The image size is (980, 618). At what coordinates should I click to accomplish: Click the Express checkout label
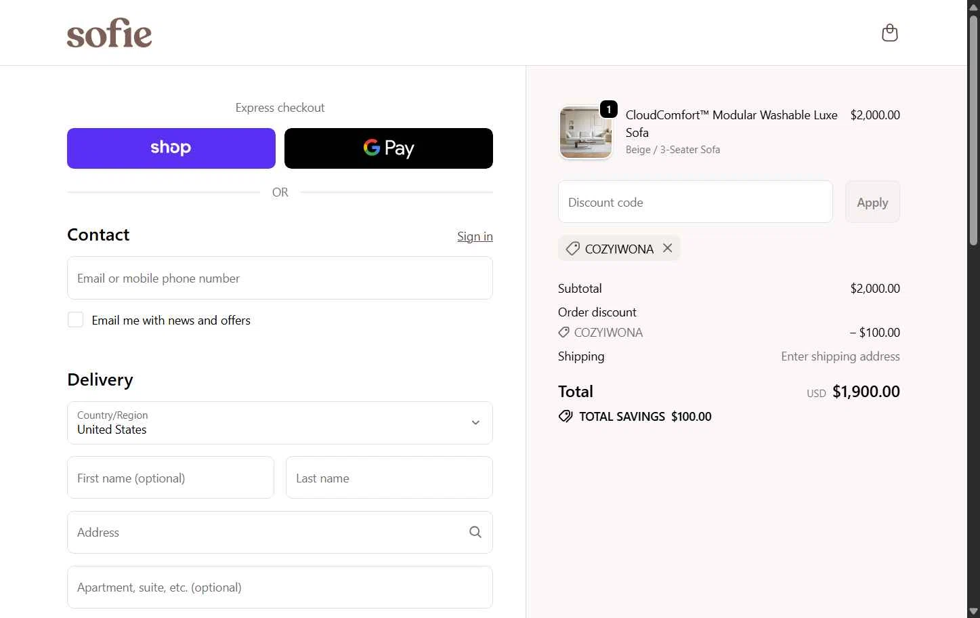(x=280, y=108)
